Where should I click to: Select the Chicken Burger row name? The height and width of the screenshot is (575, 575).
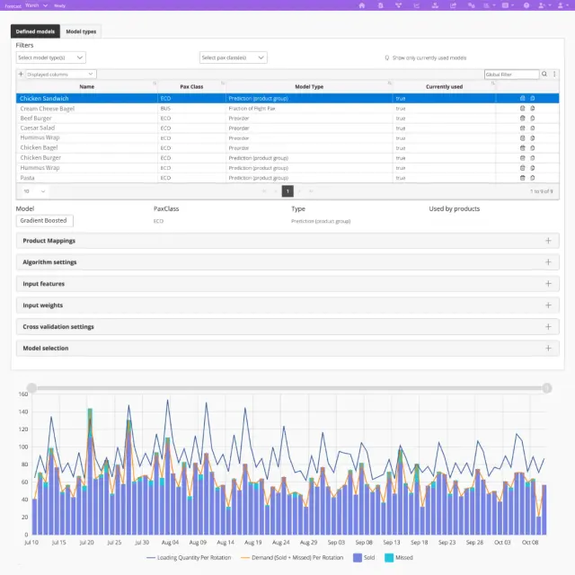pos(40,158)
